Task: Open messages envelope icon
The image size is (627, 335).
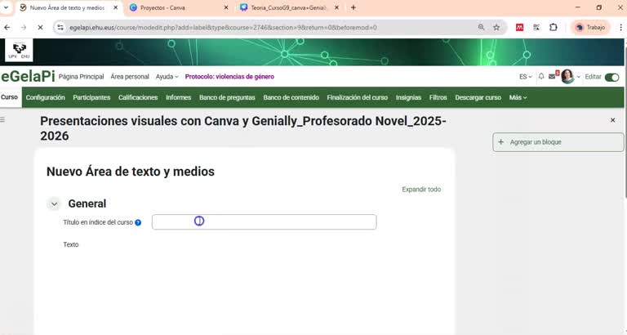Action: tap(553, 77)
